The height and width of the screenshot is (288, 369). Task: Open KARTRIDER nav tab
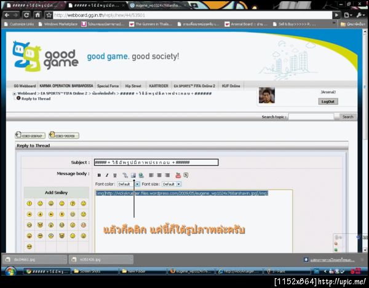click(x=159, y=86)
